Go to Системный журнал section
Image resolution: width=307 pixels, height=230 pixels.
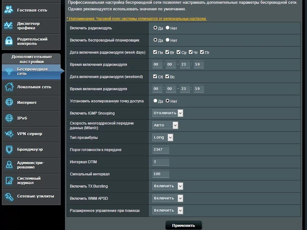click(x=29, y=180)
